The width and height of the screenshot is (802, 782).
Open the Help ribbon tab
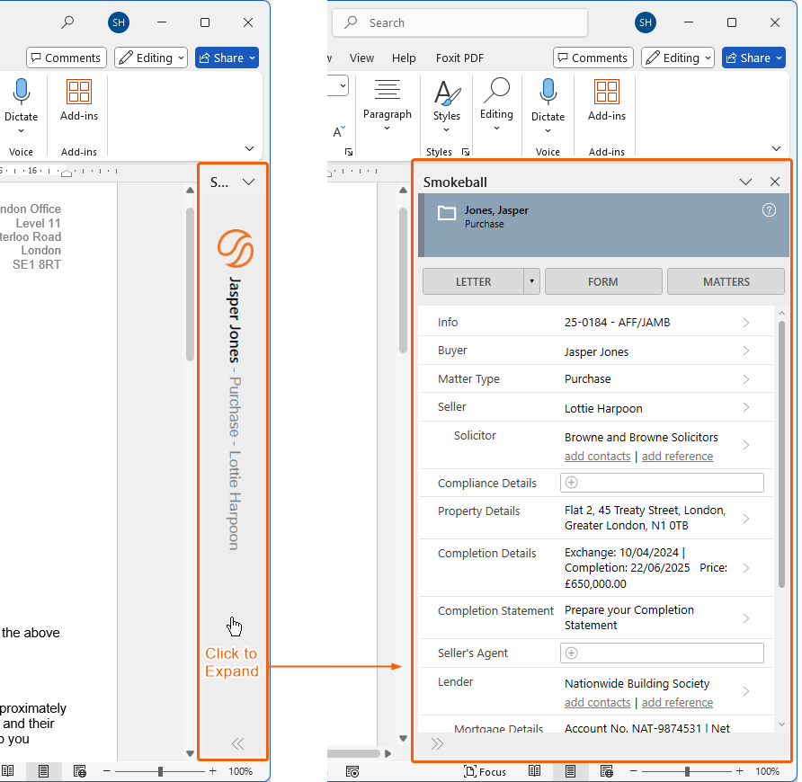[x=404, y=58]
